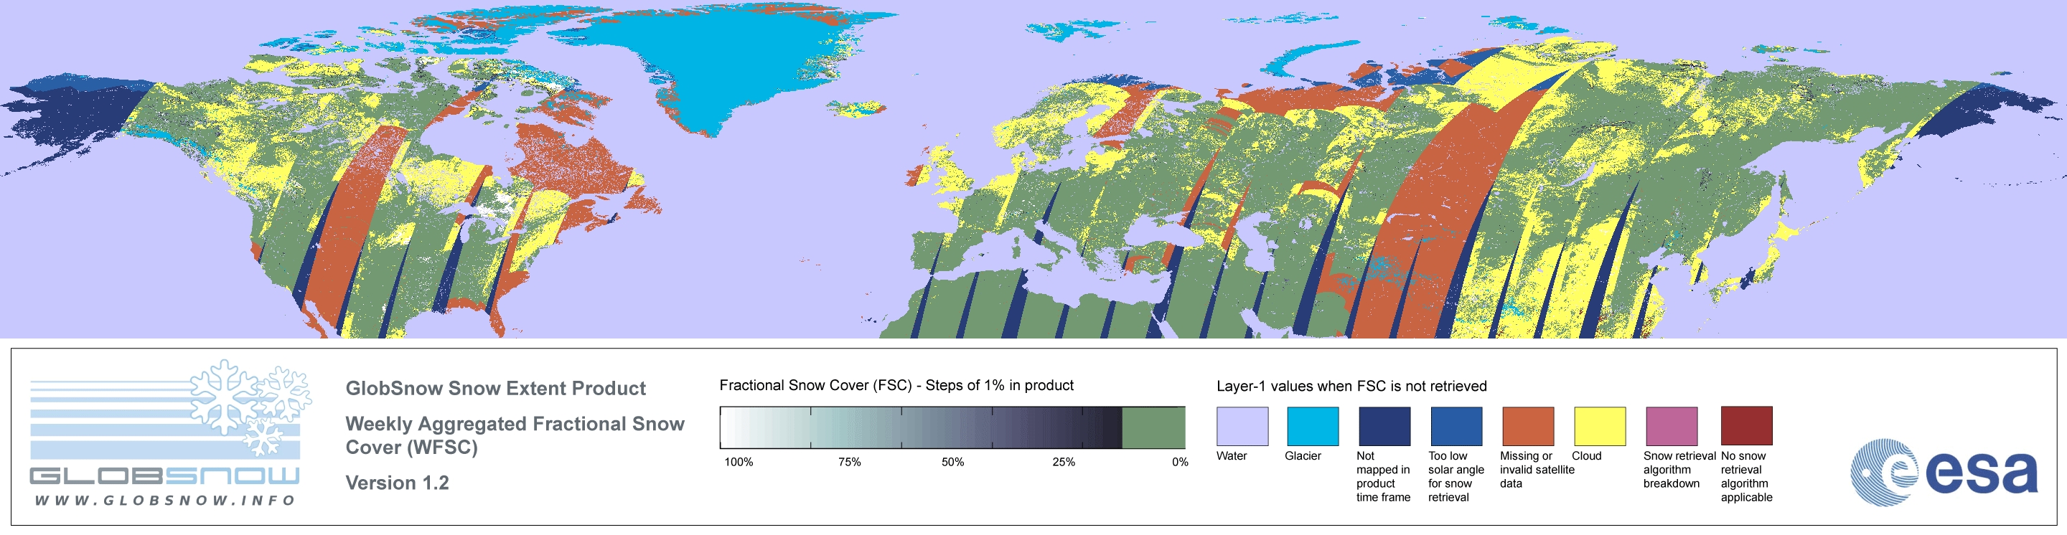
Task: Select the 'No snow retrieval algorithm applicable' red swatch
Action: (1747, 426)
